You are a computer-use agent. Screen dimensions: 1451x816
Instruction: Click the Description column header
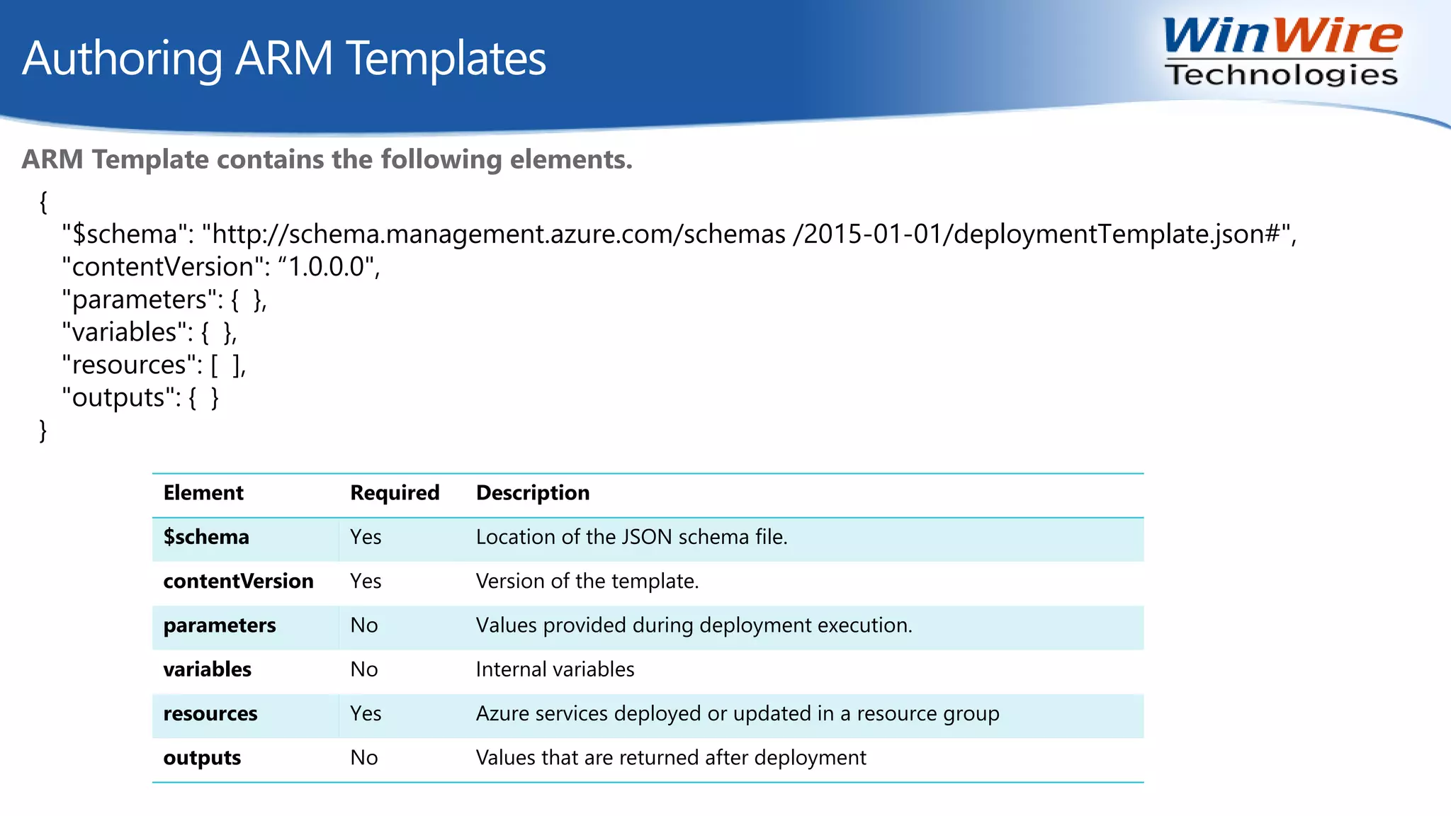[533, 493]
